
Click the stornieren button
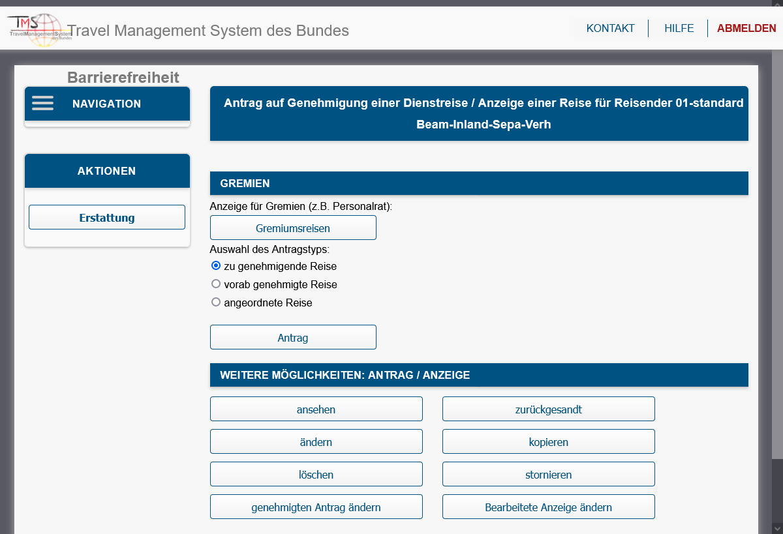(x=549, y=474)
